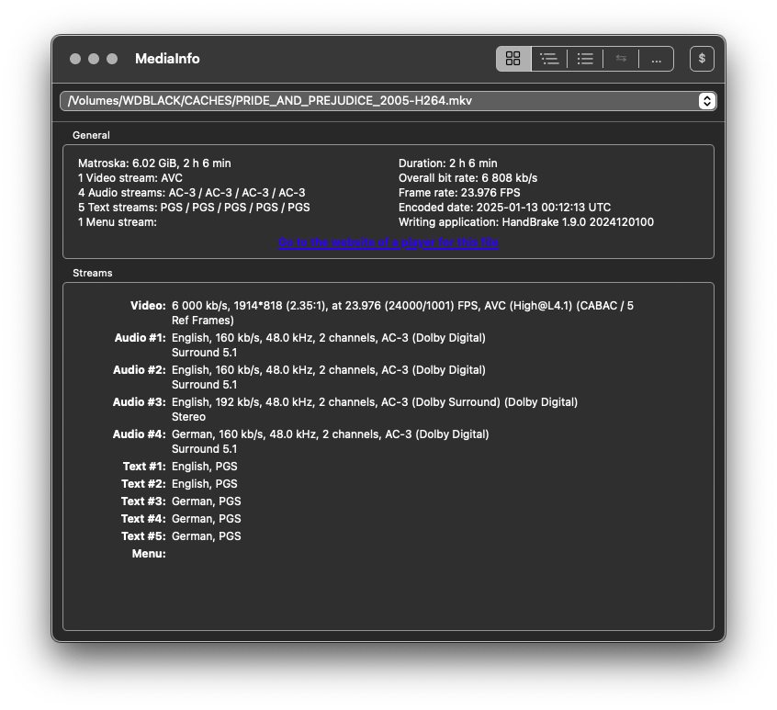Select the Audio #3 Dolby Surround entry
Screen dimensions: 777x710
(374, 402)
